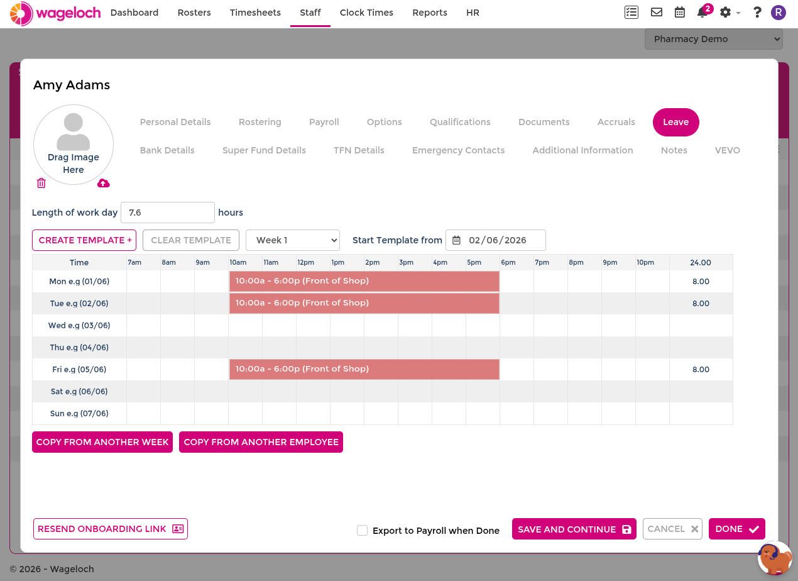Switch to Documents tab
The width and height of the screenshot is (798, 581).
[x=544, y=122]
